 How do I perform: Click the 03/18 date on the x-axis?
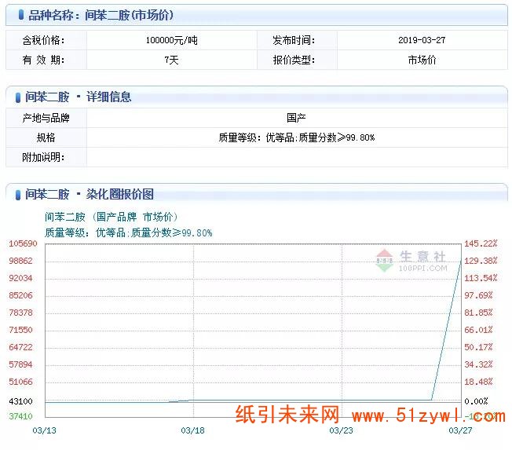click(x=192, y=430)
